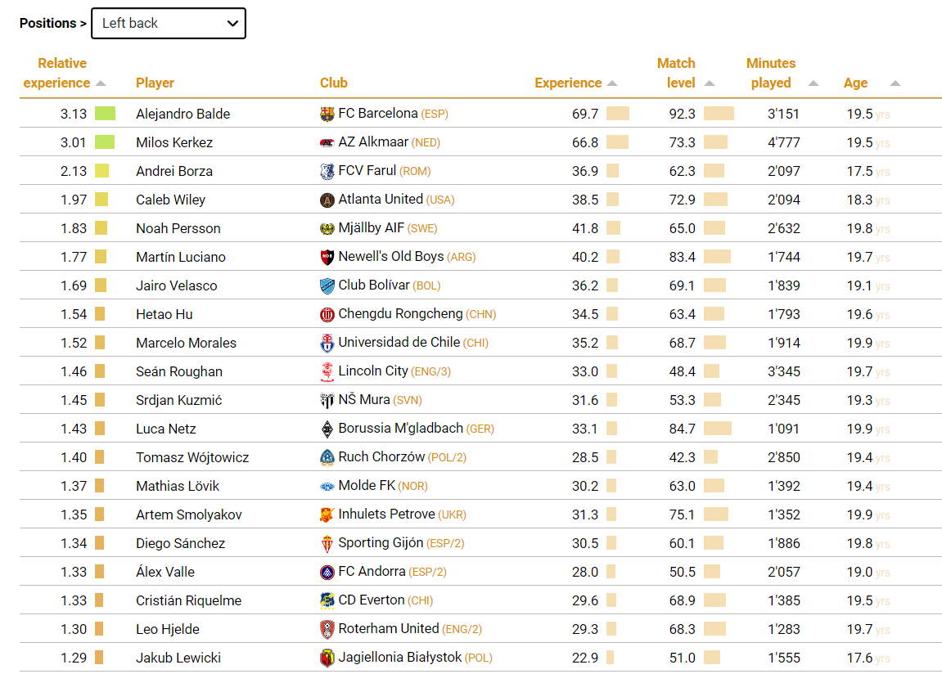Viewport: 942px width, 692px height.
Task: Open Alejandro Balde player link
Action: [x=183, y=115]
